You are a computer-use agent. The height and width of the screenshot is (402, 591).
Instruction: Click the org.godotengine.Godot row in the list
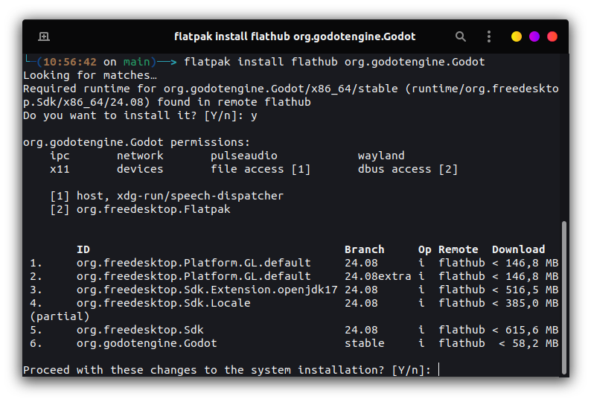coord(294,343)
